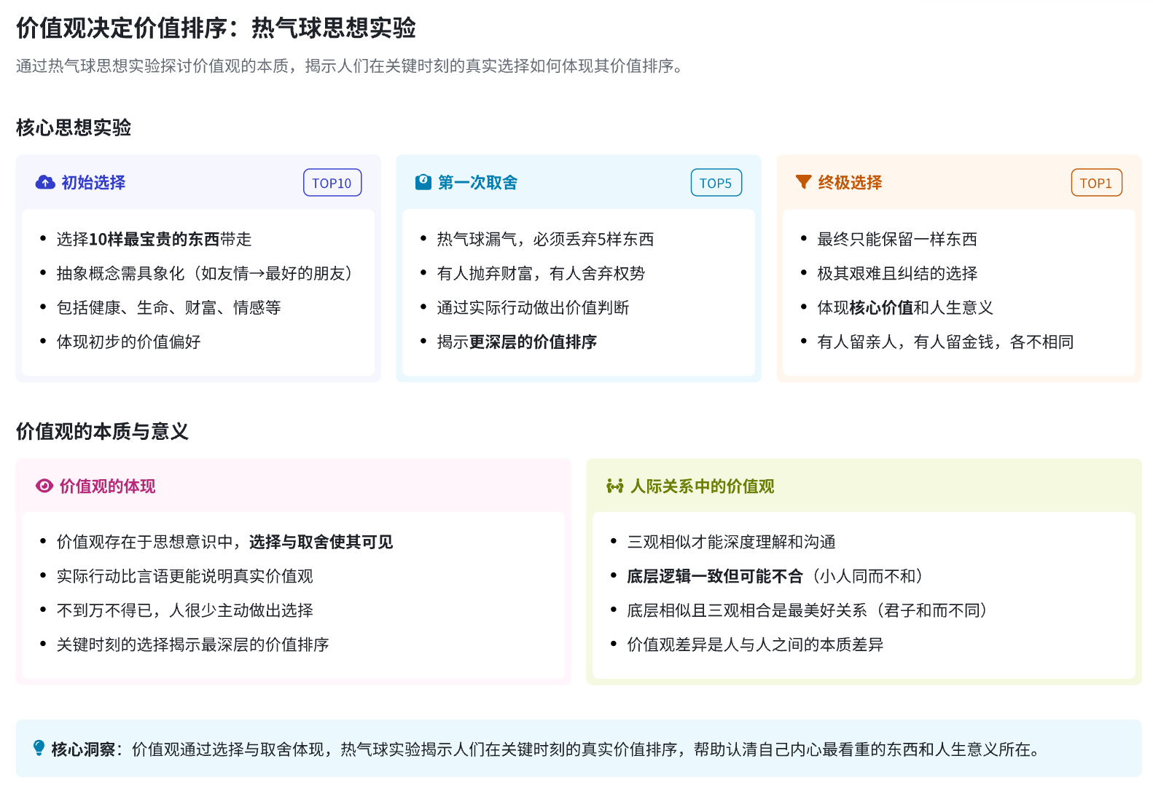Image resolution: width=1153 pixels, height=788 pixels.
Task: Click the 价值观的体现 card title
Action: click(107, 486)
